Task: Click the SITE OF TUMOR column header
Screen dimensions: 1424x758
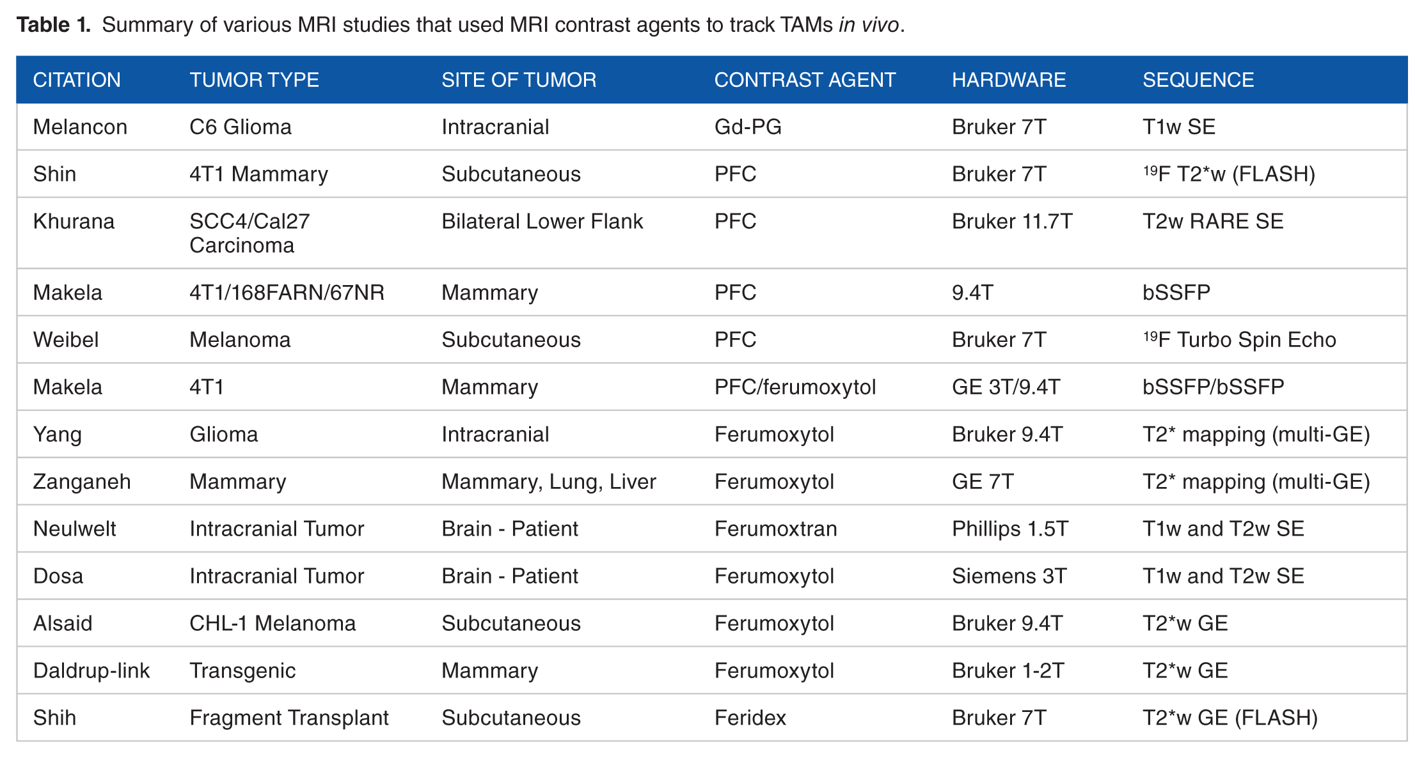Action: tap(519, 80)
